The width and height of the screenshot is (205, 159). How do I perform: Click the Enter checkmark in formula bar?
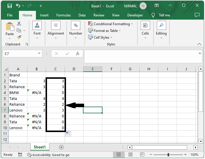coord(67,54)
